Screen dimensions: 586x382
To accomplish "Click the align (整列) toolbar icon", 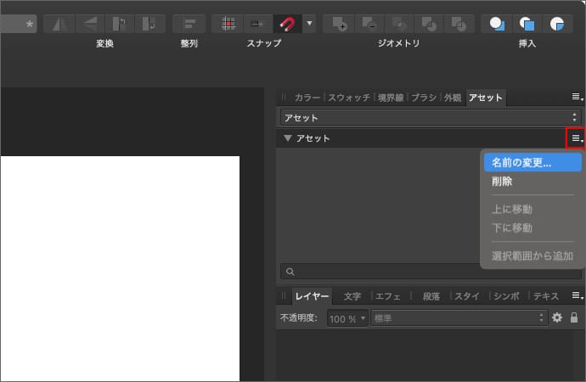I will pyautogui.click(x=189, y=24).
